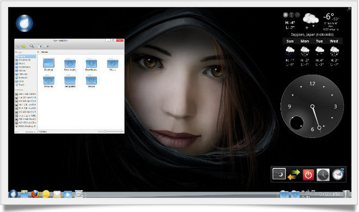359x212 pixels.
Task: Open the yellow chat application on taskbar
Action: tap(46, 194)
